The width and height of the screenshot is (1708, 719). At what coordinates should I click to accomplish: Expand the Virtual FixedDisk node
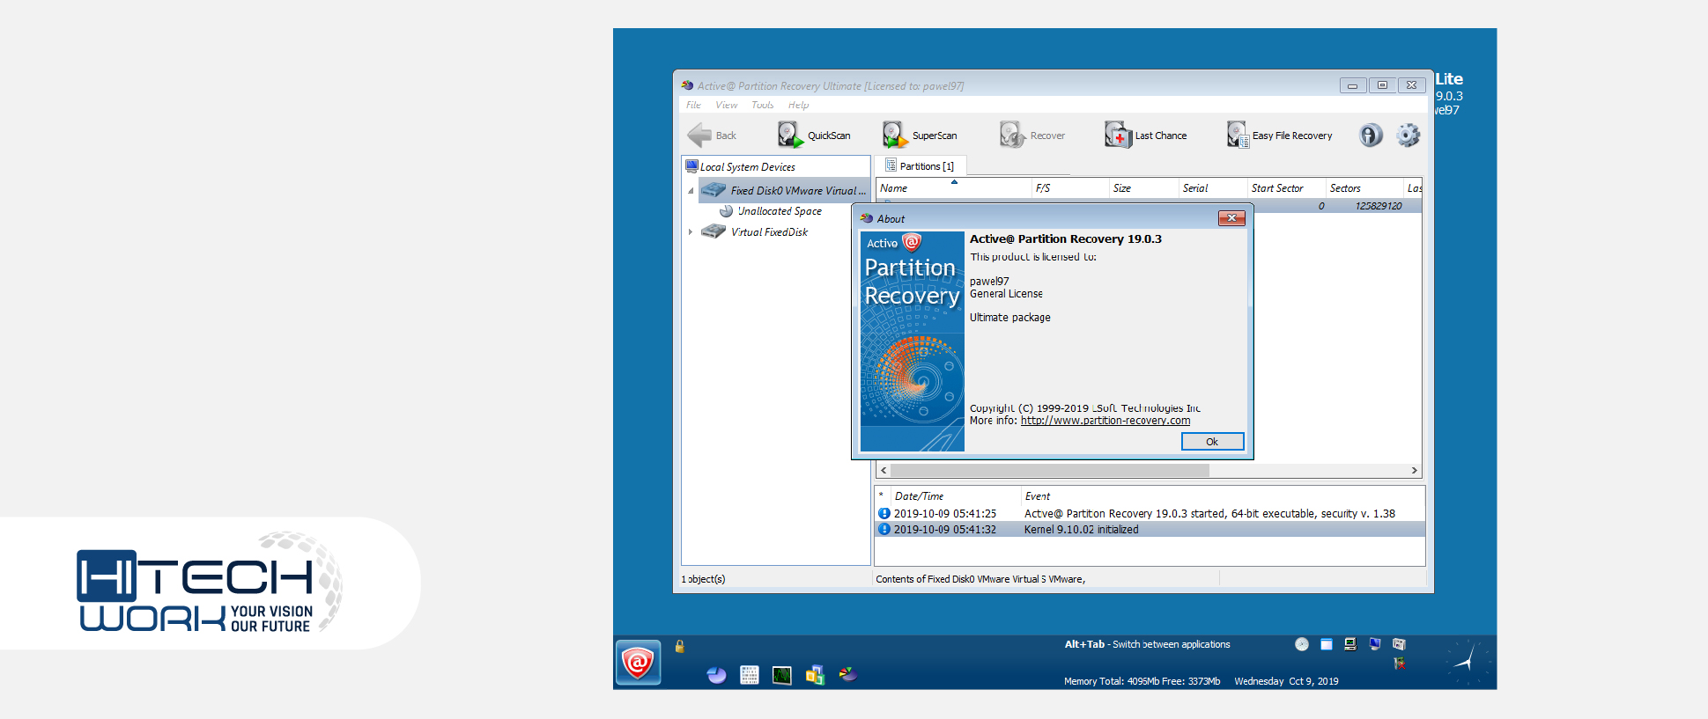click(x=691, y=232)
